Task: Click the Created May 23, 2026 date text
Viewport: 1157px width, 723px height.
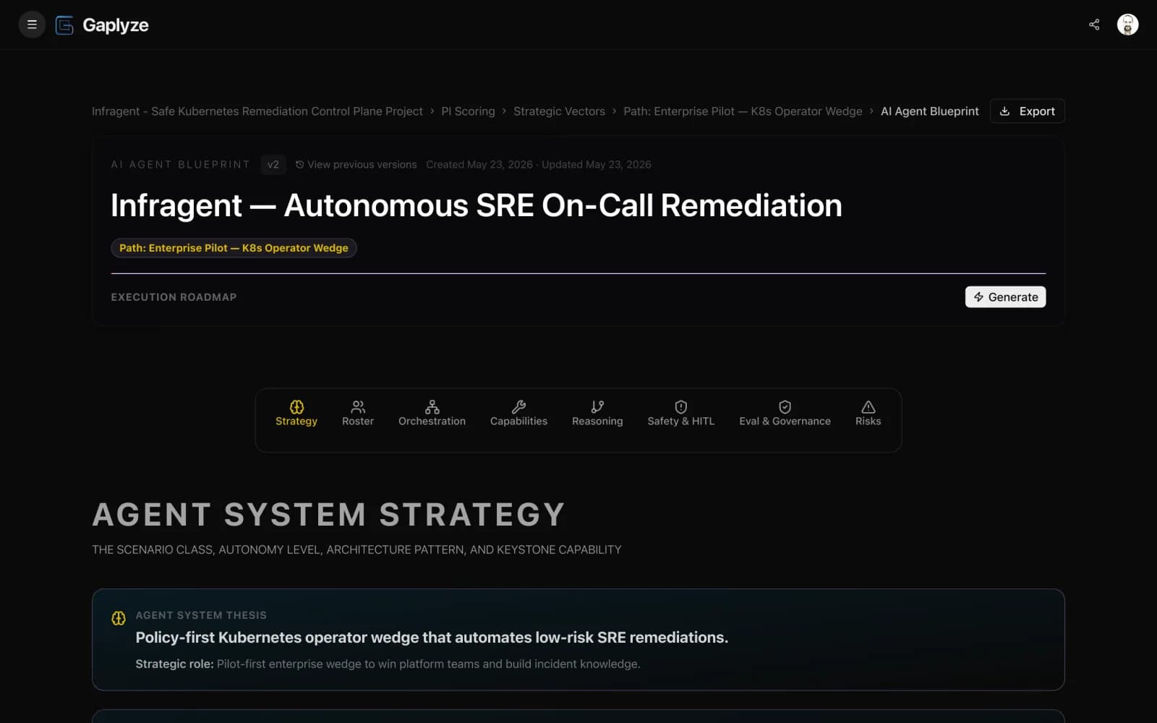Action: 479,165
